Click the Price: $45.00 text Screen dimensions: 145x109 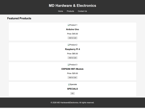click(73, 34)
